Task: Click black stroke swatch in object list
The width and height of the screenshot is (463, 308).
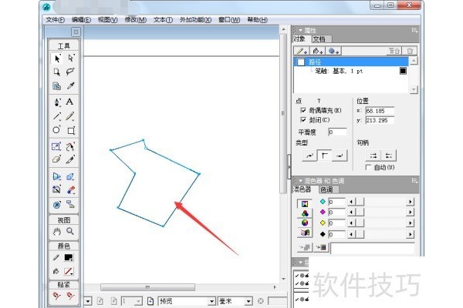Action: point(403,71)
